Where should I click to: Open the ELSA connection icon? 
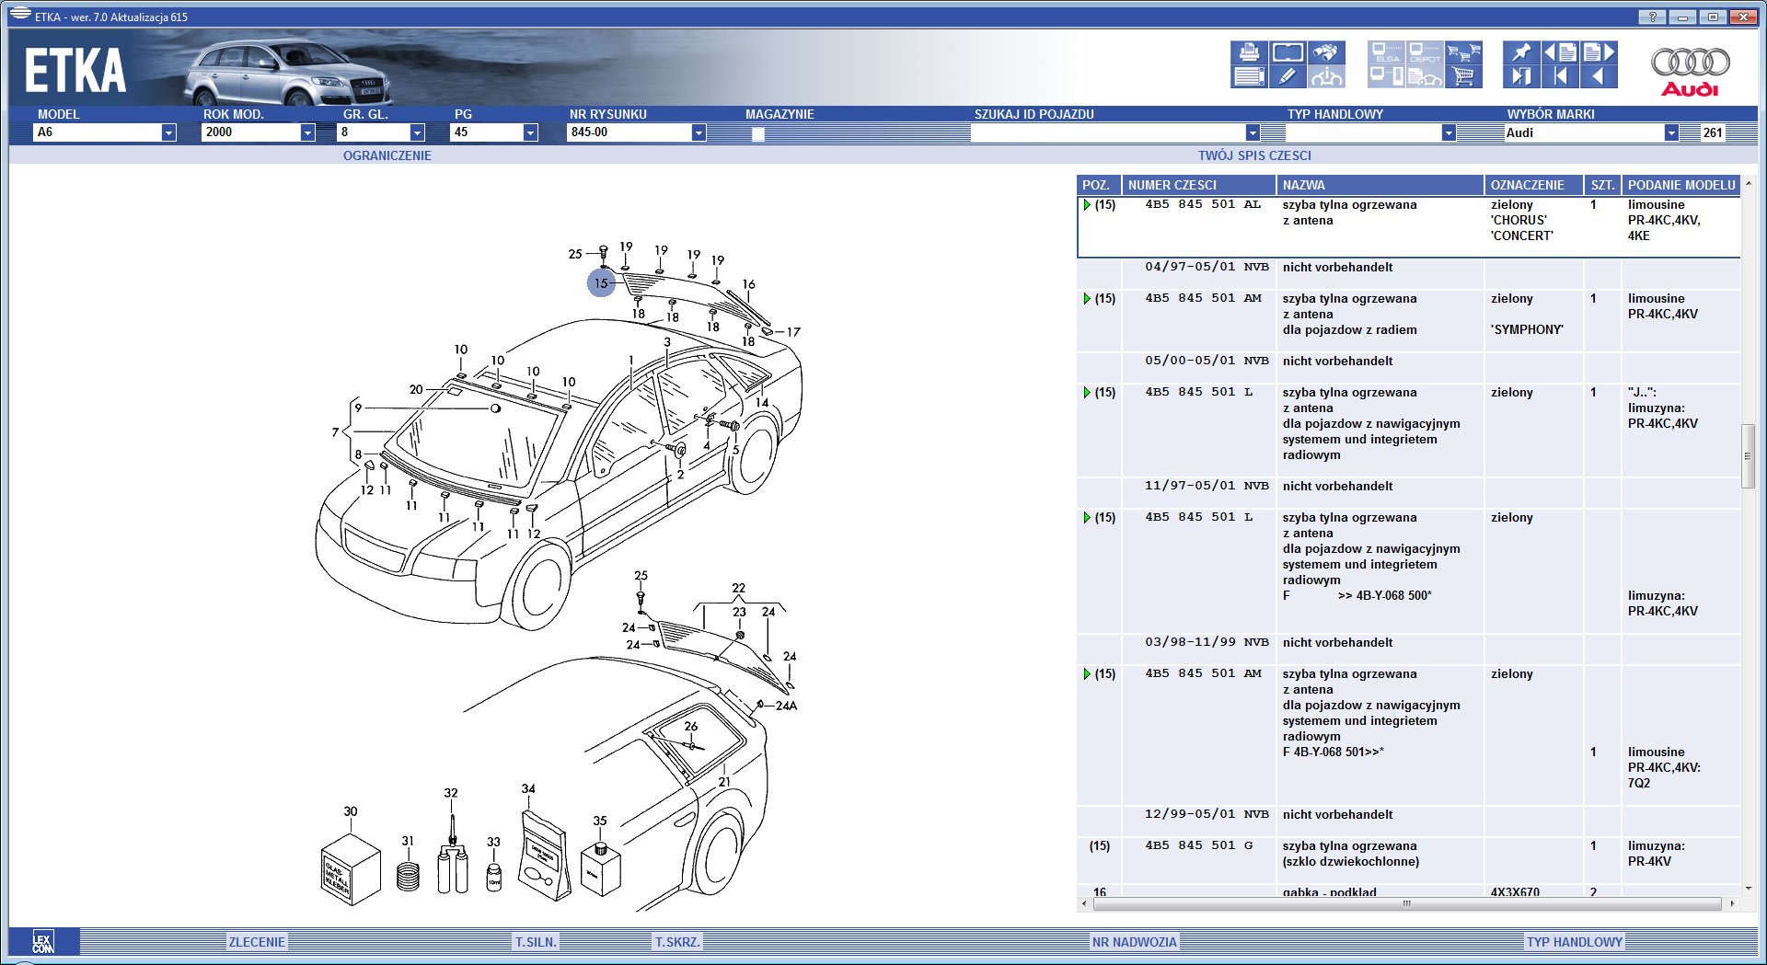[1387, 52]
